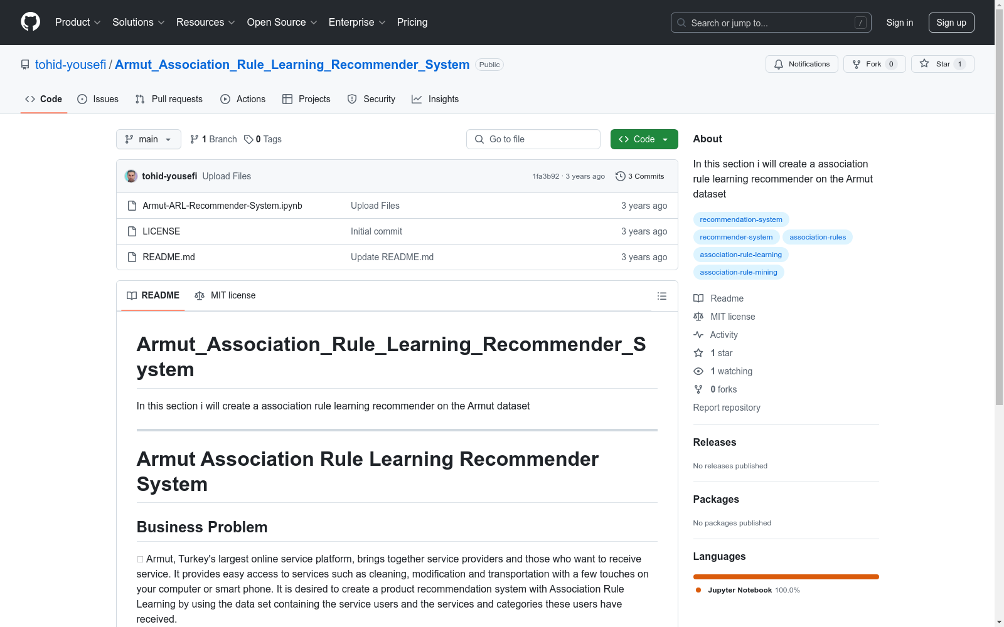Open the association-rule-learning topic tag

[741, 255]
